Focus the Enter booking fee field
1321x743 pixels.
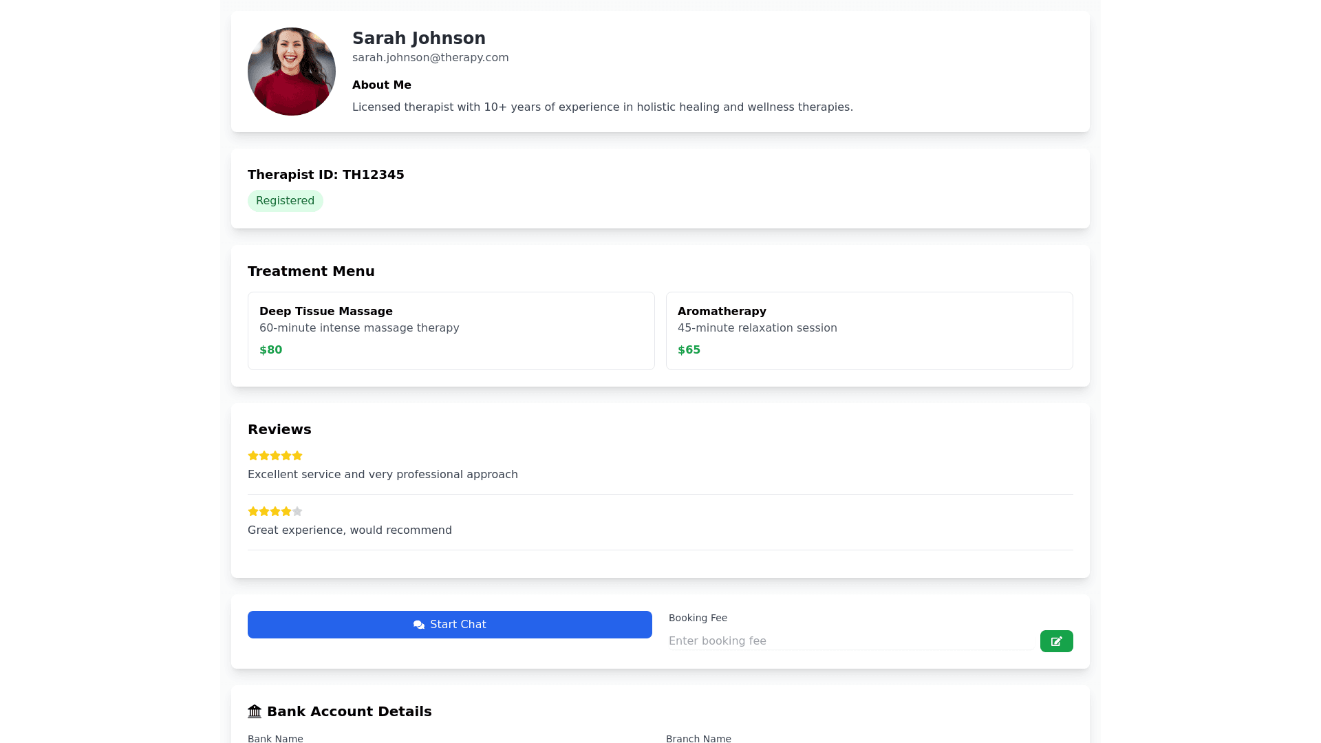(x=850, y=641)
